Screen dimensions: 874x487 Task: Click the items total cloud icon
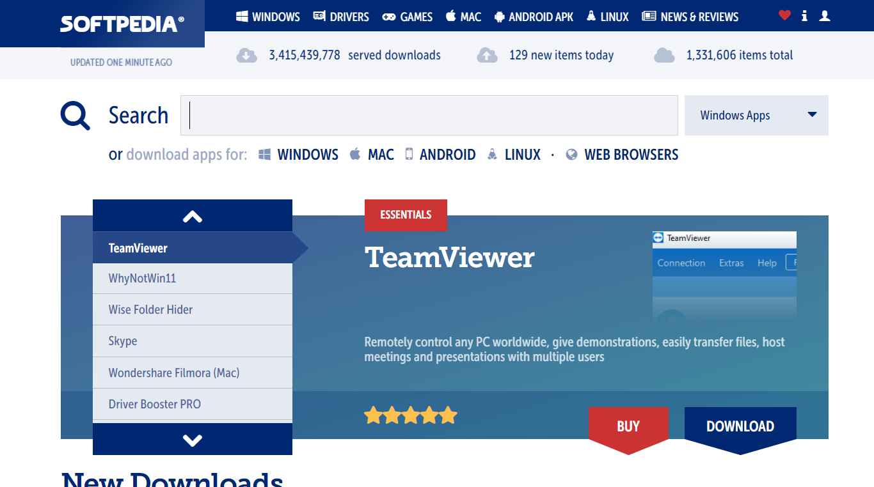tap(664, 55)
